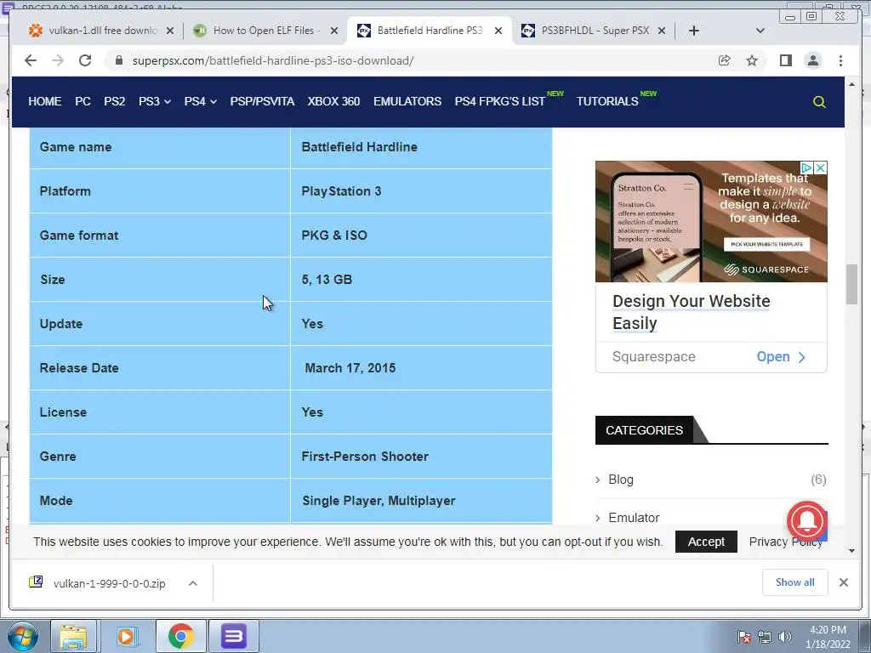Click the network tray icon

click(765, 638)
